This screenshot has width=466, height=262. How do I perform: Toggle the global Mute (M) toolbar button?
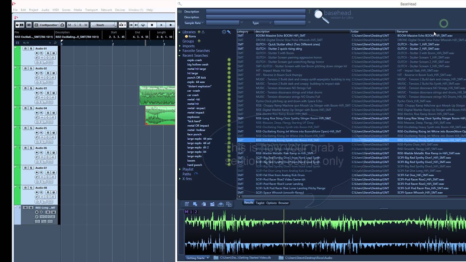click(x=70, y=25)
